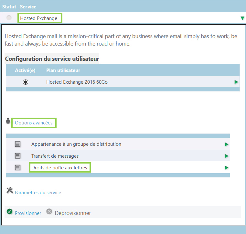This screenshot has height=234, width=246.
Task: Click the Droits de boîte aux lettres list icon
Action: (17, 168)
